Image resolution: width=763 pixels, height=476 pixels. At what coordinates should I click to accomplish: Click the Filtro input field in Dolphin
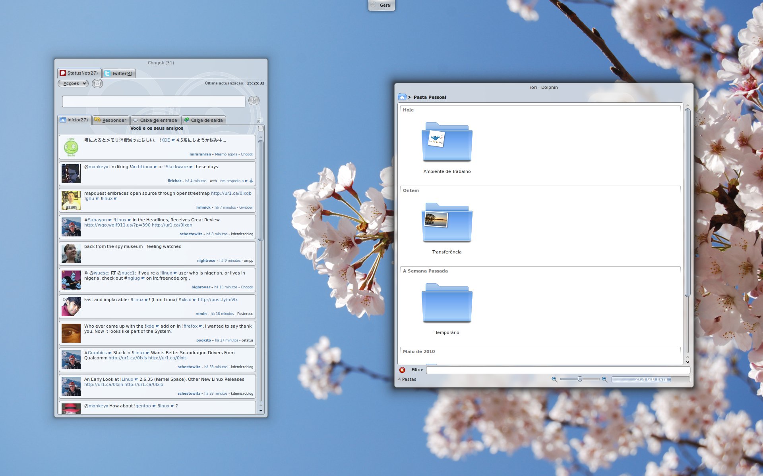(558, 370)
